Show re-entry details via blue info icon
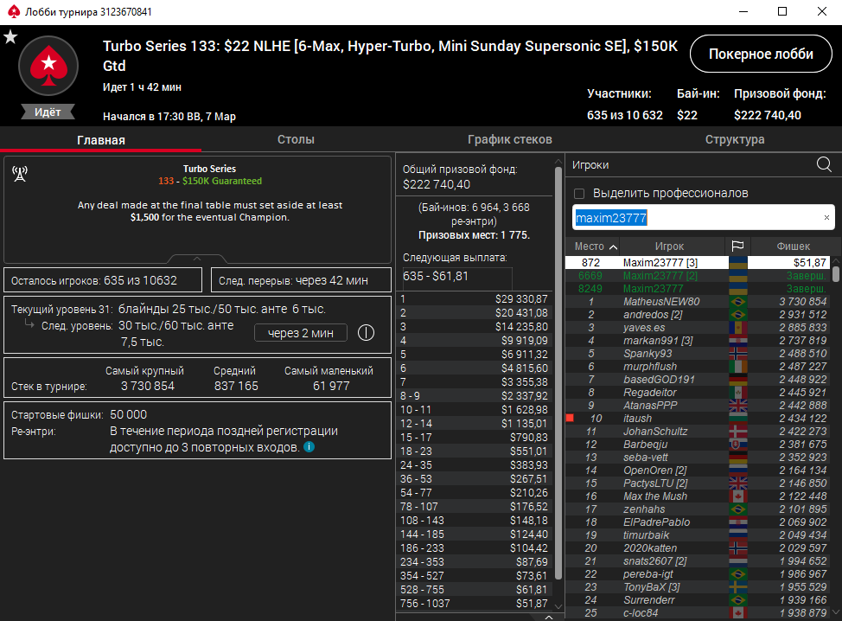Image resolution: width=842 pixels, height=621 pixels. tap(309, 447)
